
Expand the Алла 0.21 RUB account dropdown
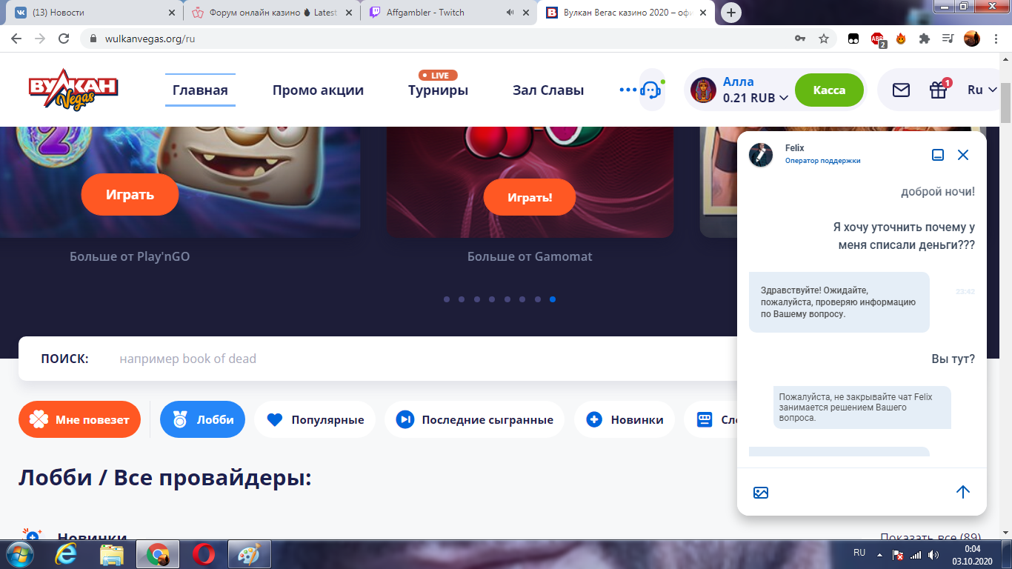tap(783, 98)
